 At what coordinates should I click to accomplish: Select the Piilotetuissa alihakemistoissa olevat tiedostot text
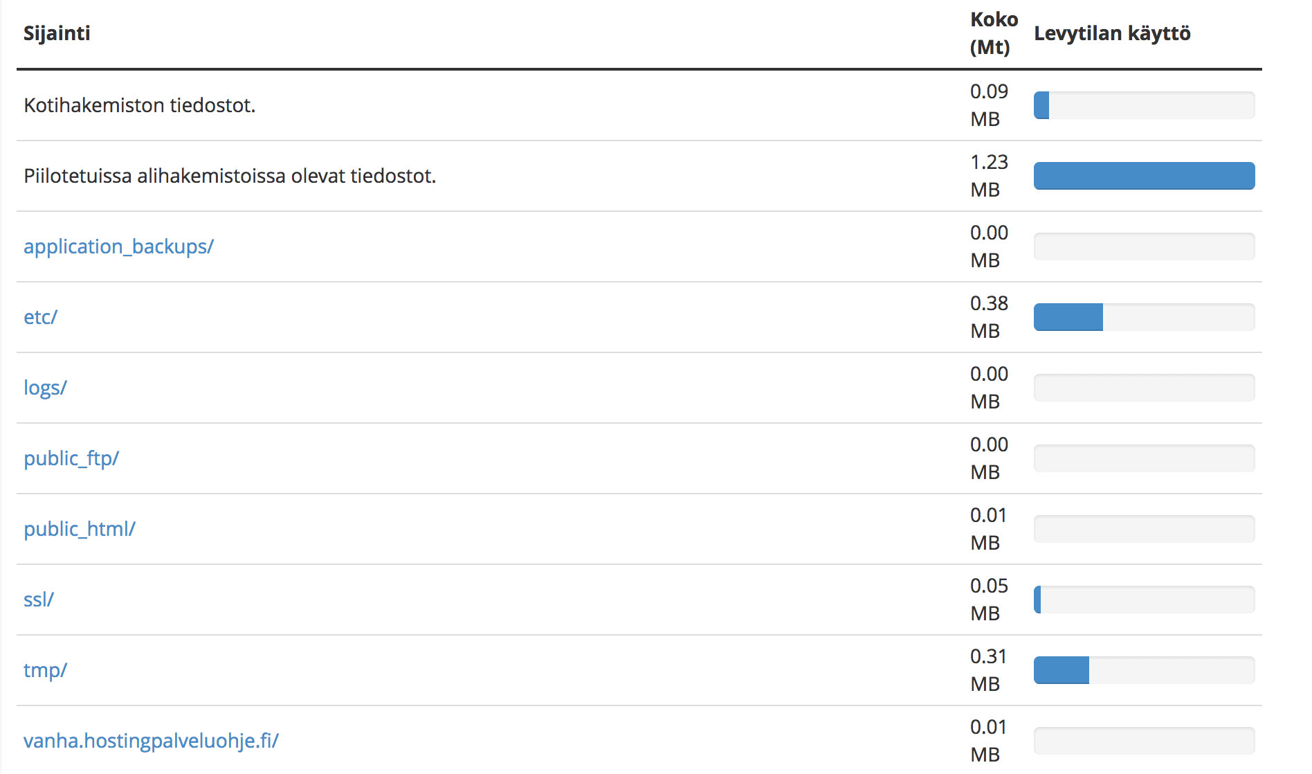point(230,176)
